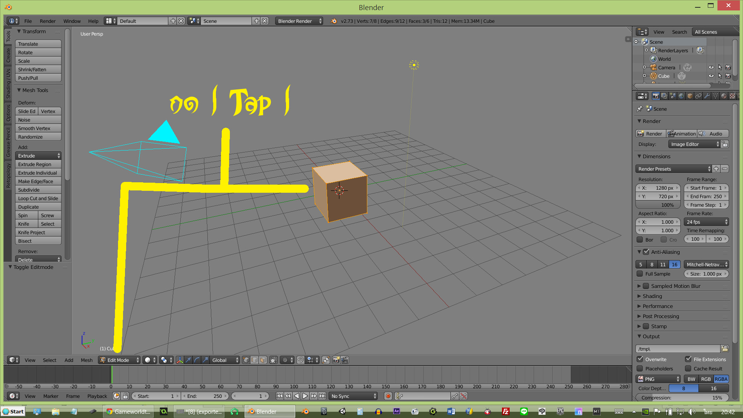The width and height of the screenshot is (743, 418).
Task: Expand the Performance panel
Action: click(x=657, y=306)
